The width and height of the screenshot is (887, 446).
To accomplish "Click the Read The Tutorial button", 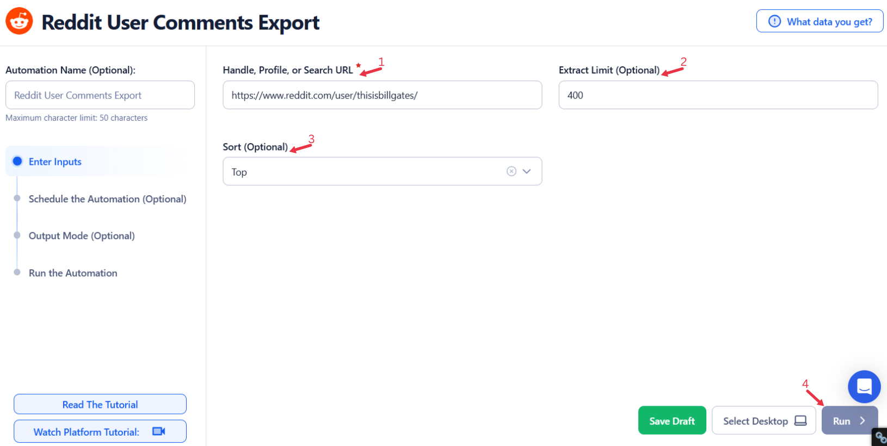I will (x=100, y=404).
